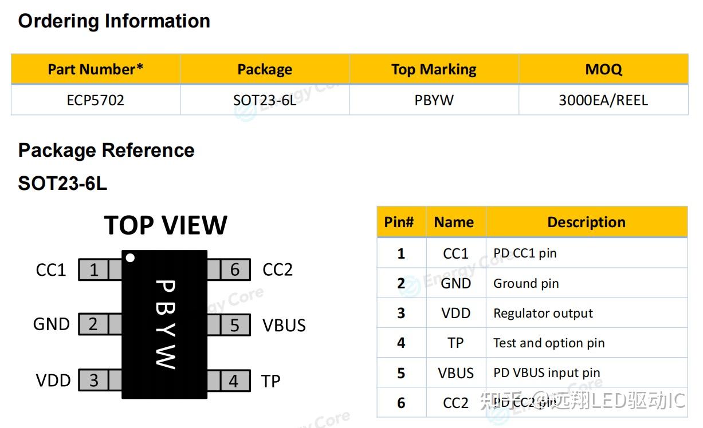Click the Ordering Information heading

114,21
